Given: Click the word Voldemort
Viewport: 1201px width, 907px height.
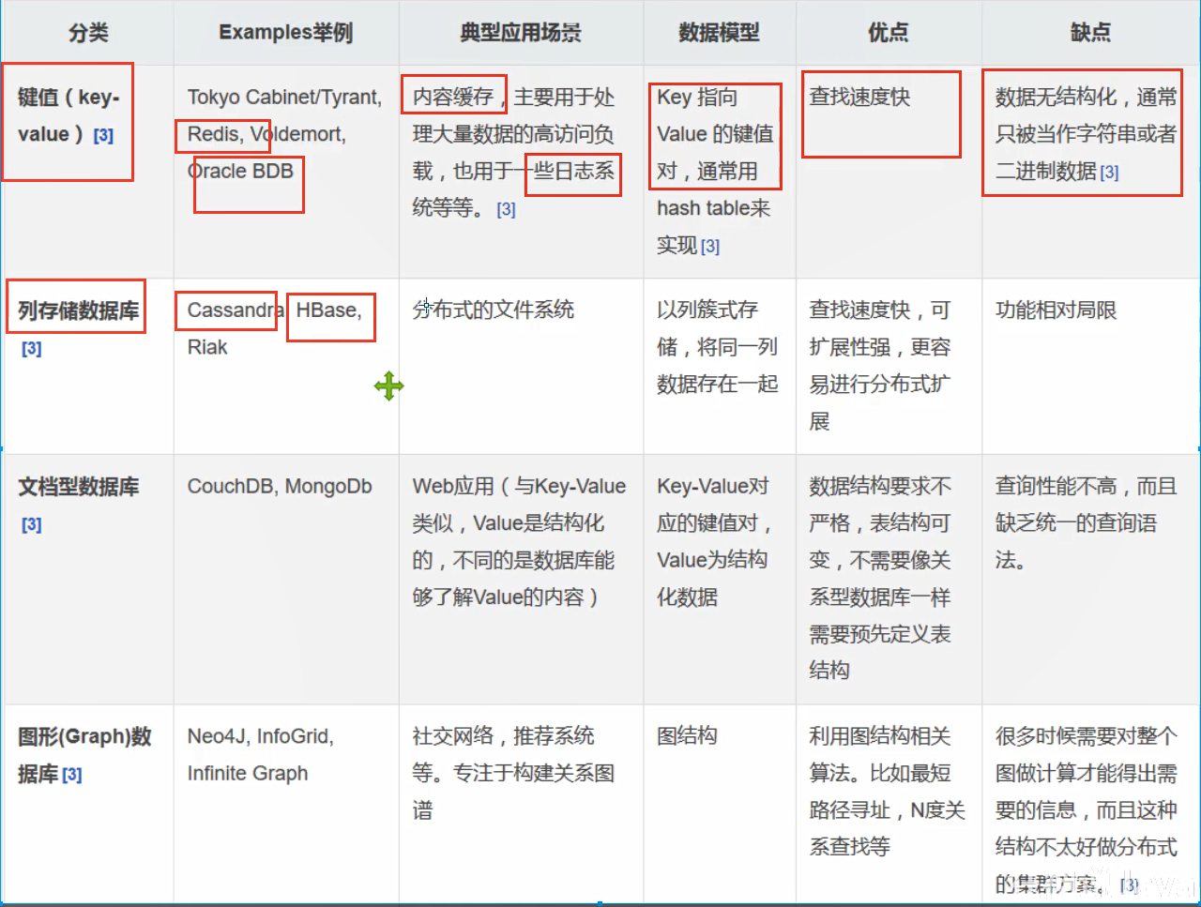Looking at the screenshot, I should coord(297,134).
